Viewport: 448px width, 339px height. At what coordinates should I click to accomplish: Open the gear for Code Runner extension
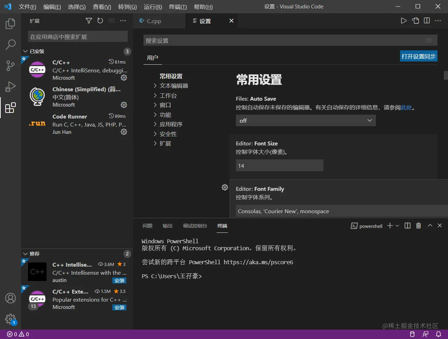[124, 132]
